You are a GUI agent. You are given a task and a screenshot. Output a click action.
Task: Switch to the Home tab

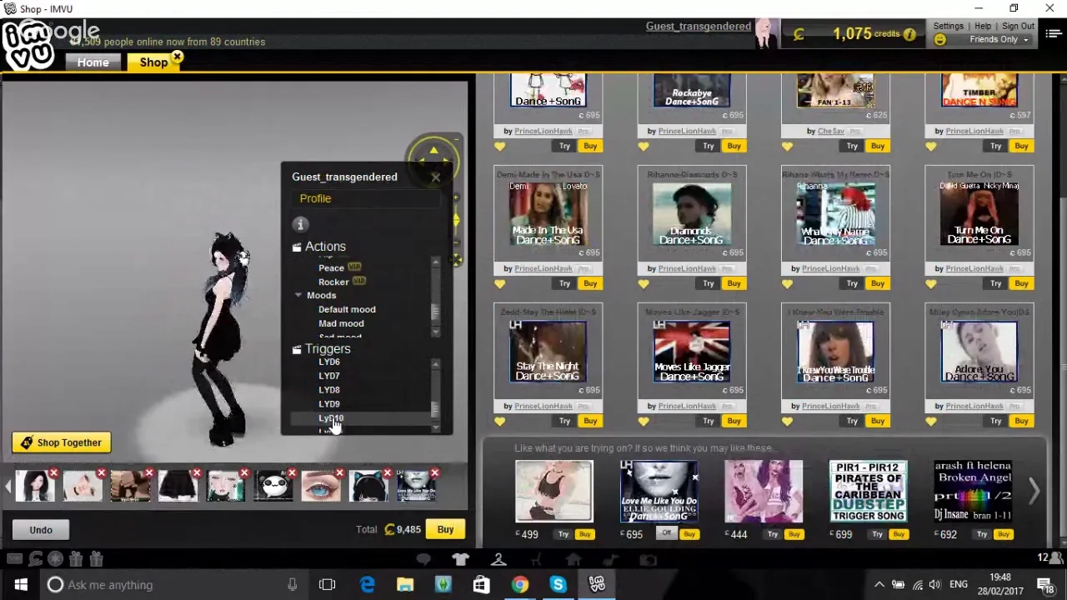click(x=93, y=62)
